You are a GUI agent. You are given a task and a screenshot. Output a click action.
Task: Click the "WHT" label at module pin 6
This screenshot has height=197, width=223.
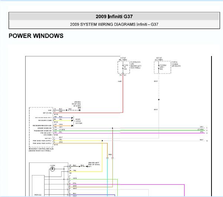point(75,188)
